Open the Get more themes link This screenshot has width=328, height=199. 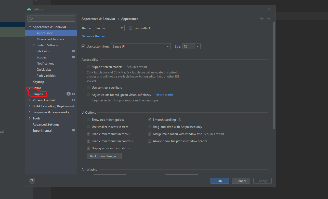tap(93, 36)
